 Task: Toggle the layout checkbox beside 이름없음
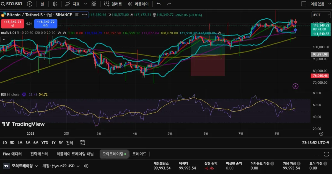point(304,4)
